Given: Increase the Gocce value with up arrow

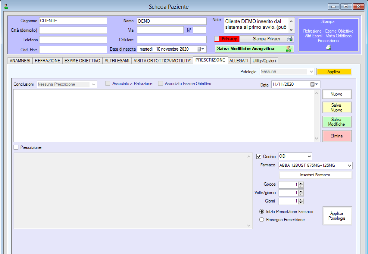Looking at the screenshot, I should (301, 183).
